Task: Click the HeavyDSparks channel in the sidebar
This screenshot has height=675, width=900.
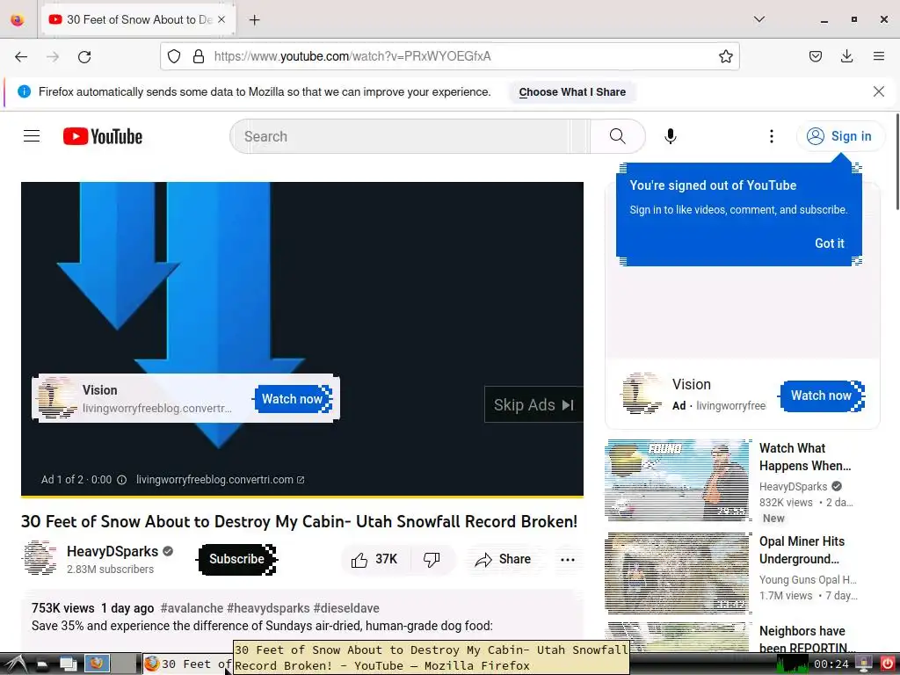Action: [x=794, y=487]
